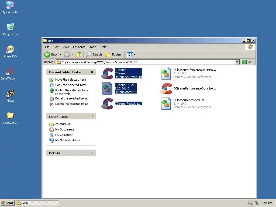Click the 6:56 PM clock
Viewport: 276px width, 207px height.
coord(267,203)
